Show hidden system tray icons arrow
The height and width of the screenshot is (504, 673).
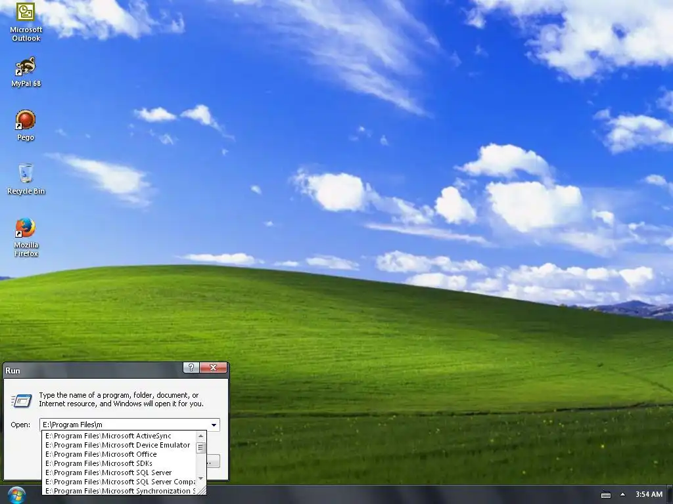pos(622,494)
